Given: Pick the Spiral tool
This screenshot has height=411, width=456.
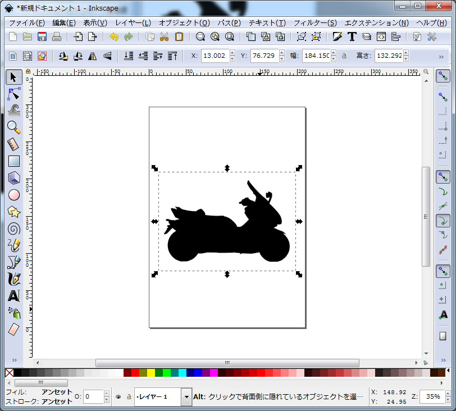Looking at the screenshot, I should (x=14, y=229).
